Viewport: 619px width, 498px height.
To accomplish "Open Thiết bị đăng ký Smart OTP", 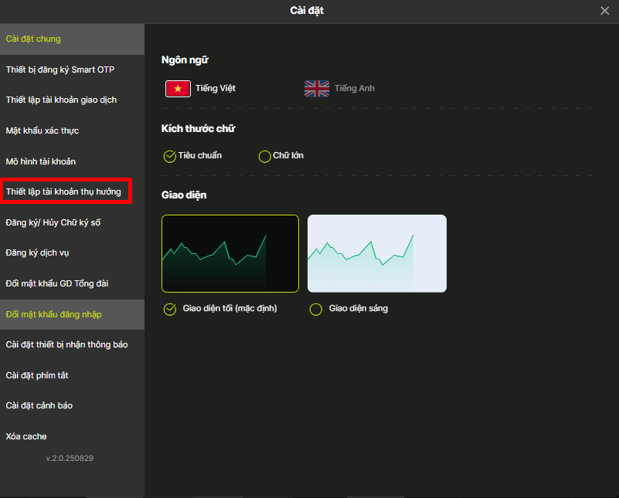I will 60,69.
